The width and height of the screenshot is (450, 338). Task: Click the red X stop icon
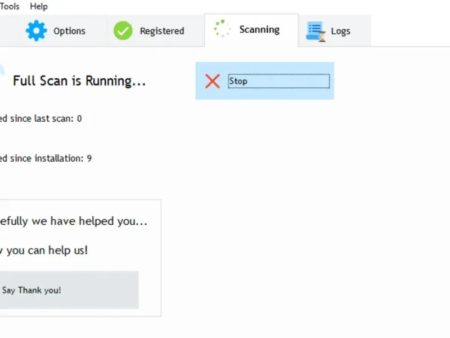212,81
